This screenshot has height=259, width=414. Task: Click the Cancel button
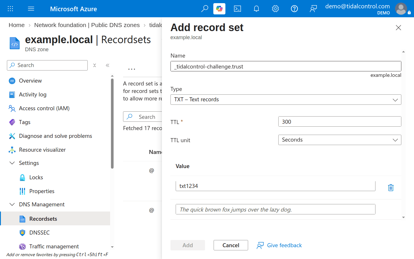coord(231,245)
